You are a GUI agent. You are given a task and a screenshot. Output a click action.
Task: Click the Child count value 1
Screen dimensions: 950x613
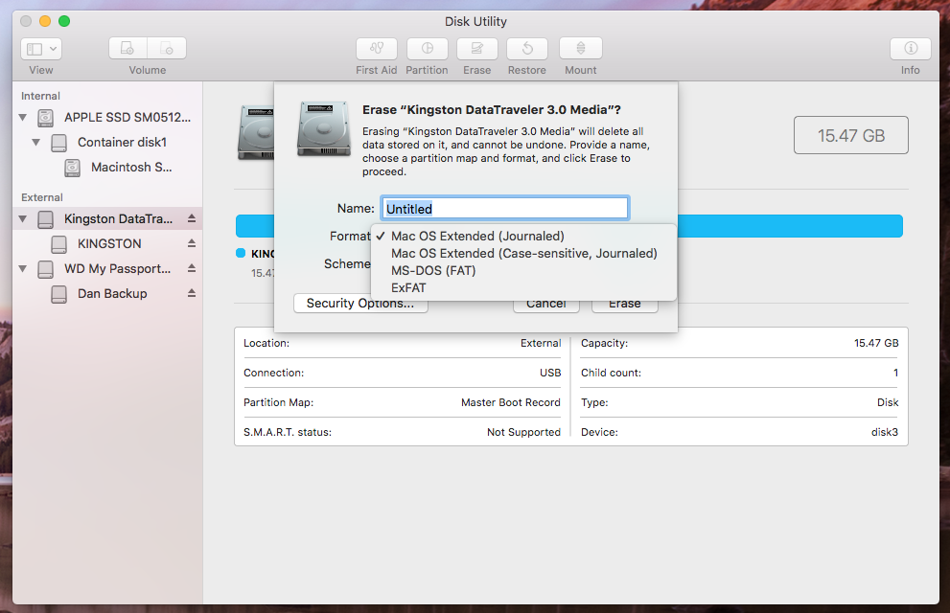click(x=895, y=373)
